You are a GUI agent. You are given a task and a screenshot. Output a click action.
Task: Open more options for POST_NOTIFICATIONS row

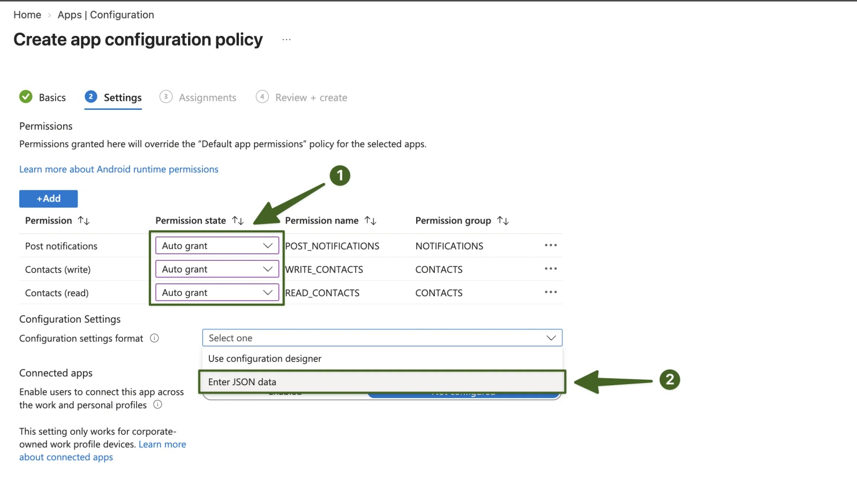click(551, 245)
